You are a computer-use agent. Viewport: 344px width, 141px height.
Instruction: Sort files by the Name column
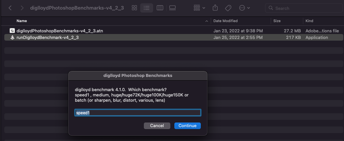coord(22,21)
